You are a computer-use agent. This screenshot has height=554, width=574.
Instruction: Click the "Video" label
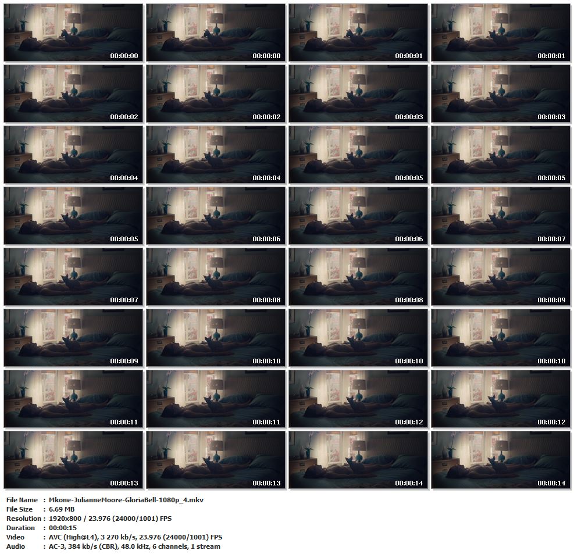click(15, 537)
